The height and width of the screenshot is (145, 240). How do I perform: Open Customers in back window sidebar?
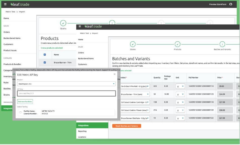click(x=8, y=44)
